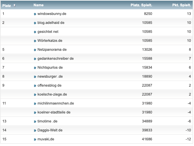Select rank number 15 for muvaki,de

tap(4, 139)
